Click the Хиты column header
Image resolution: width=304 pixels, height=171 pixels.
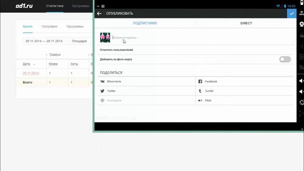(x=74, y=64)
